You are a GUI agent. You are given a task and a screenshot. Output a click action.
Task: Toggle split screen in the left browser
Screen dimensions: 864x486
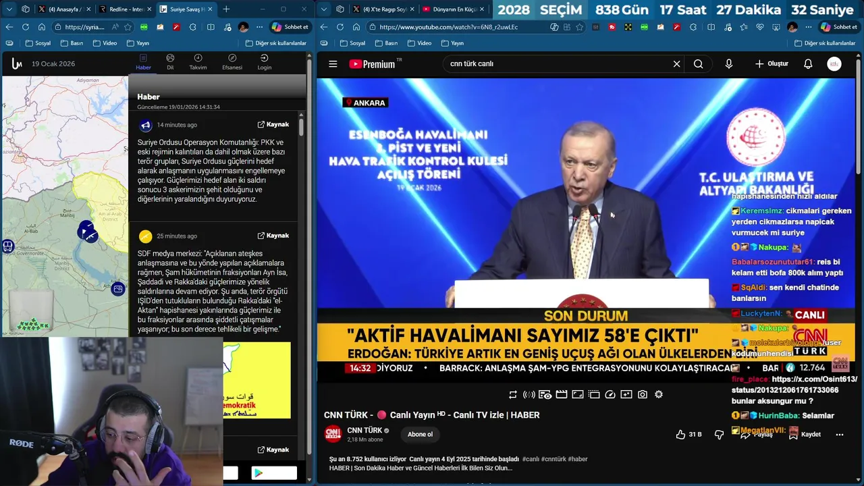pyautogui.click(x=211, y=27)
